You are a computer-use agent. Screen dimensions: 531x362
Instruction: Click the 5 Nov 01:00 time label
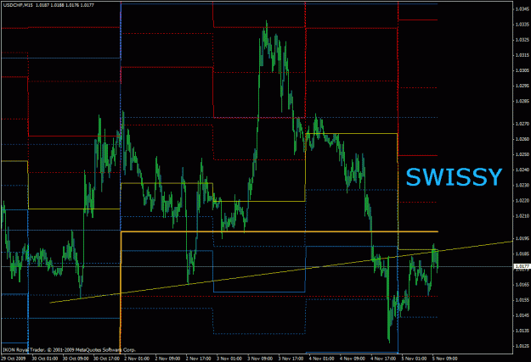pos(415,359)
